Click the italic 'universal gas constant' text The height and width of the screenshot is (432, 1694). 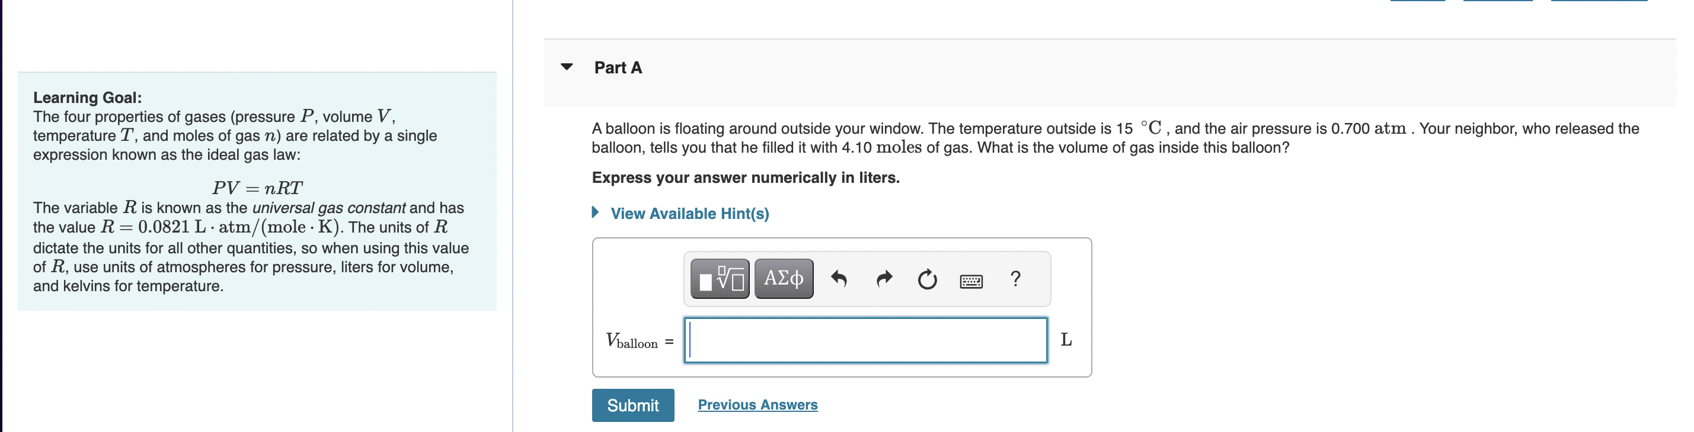point(329,208)
